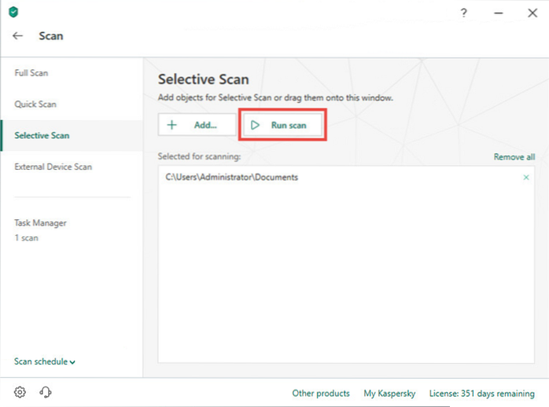The width and height of the screenshot is (549, 407).
Task: Minimize the Kaspersky window
Action: click(499, 13)
